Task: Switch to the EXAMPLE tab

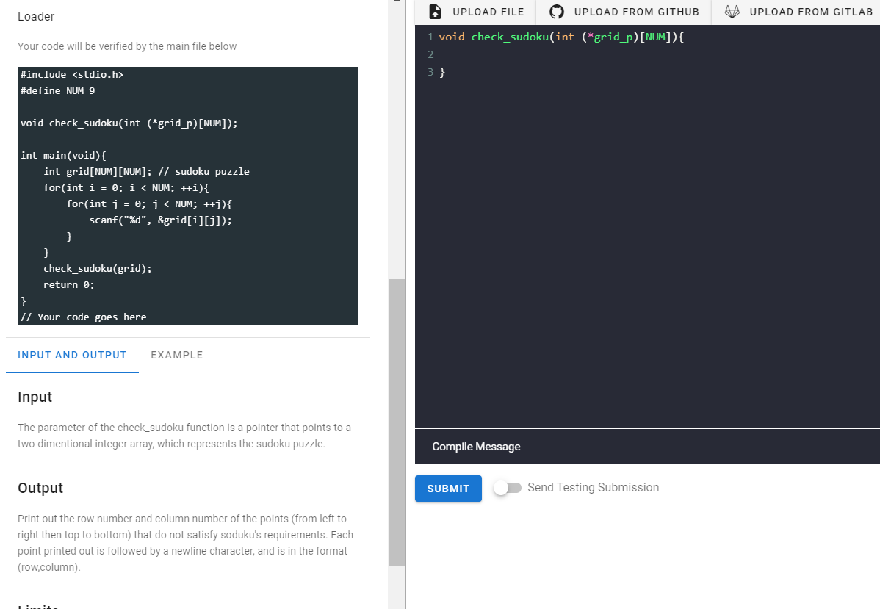Action: [177, 355]
